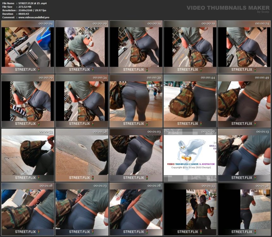The image size is (272, 237).
Task: Click the file size value '273.52 MB'
Action: click(x=25, y=7)
